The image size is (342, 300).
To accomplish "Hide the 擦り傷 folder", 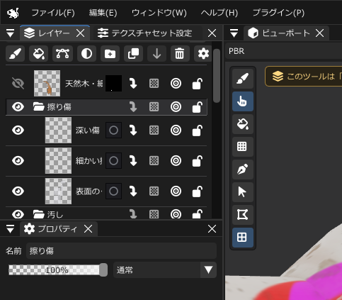I will click(18, 107).
